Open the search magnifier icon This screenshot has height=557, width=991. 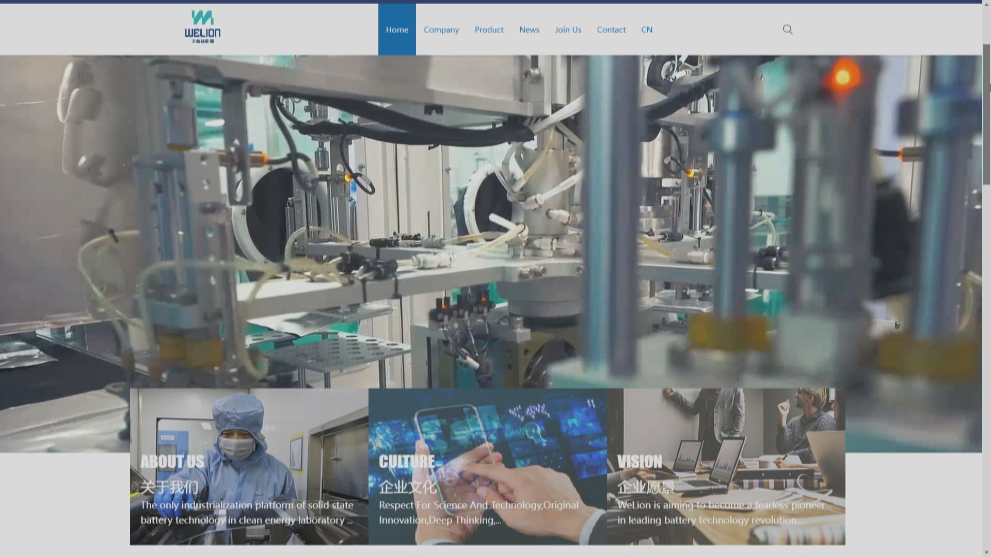click(787, 29)
